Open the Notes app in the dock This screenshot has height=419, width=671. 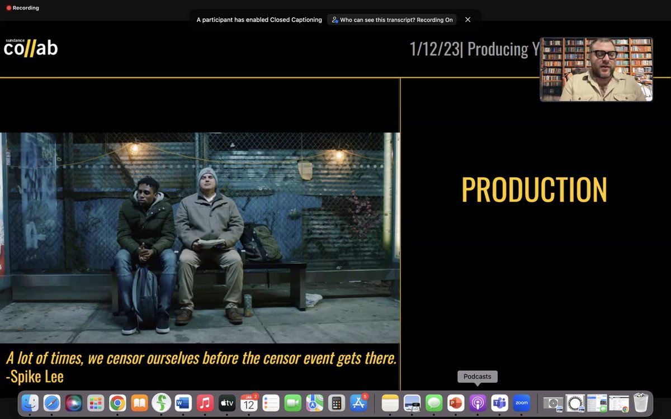click(390, 403)
